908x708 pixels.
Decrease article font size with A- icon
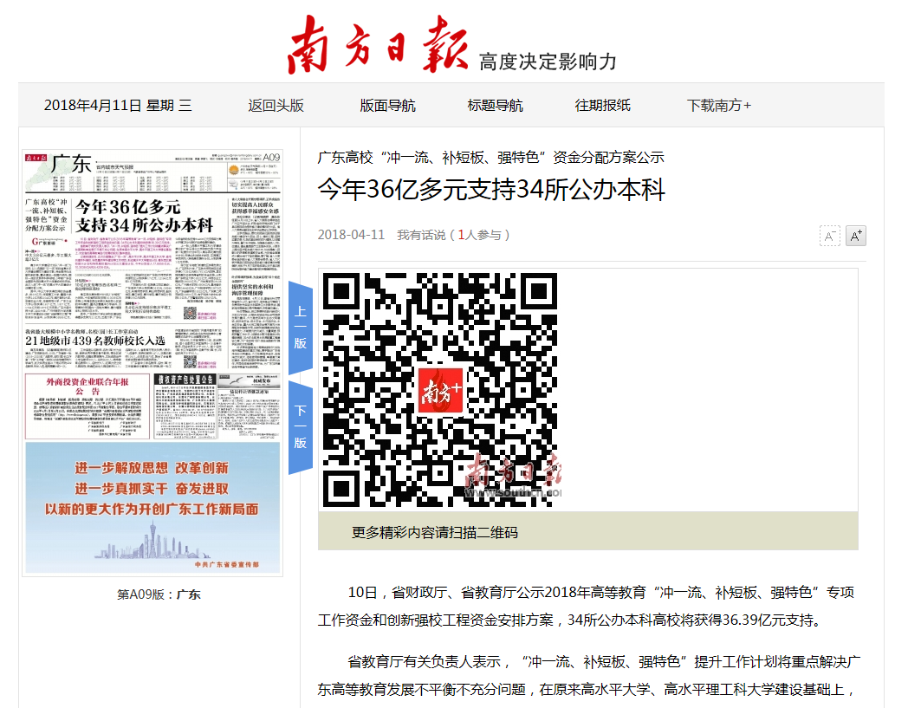(x=829, y=236)
